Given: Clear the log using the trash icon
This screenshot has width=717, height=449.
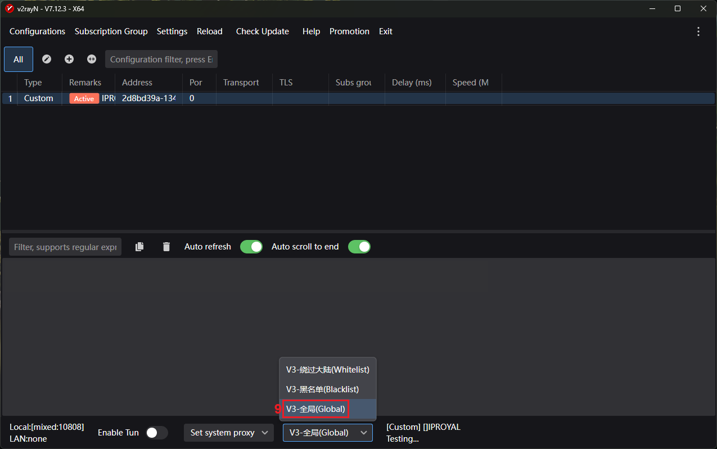Looking at the screenshot, I should coord(166,247).
